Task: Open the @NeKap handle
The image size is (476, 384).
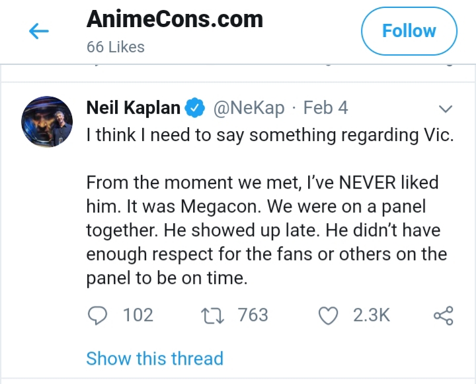Action: [x=249, y=108]
